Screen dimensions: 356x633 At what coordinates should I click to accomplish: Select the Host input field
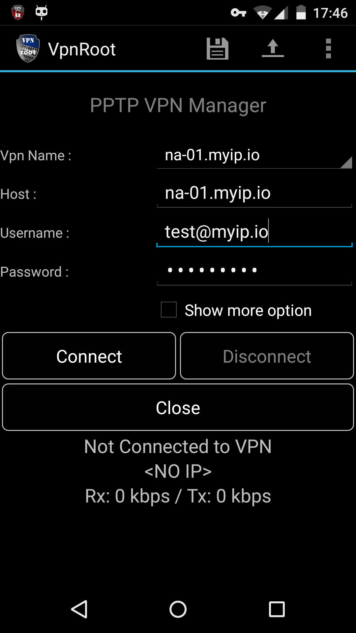tap(254, 194)
